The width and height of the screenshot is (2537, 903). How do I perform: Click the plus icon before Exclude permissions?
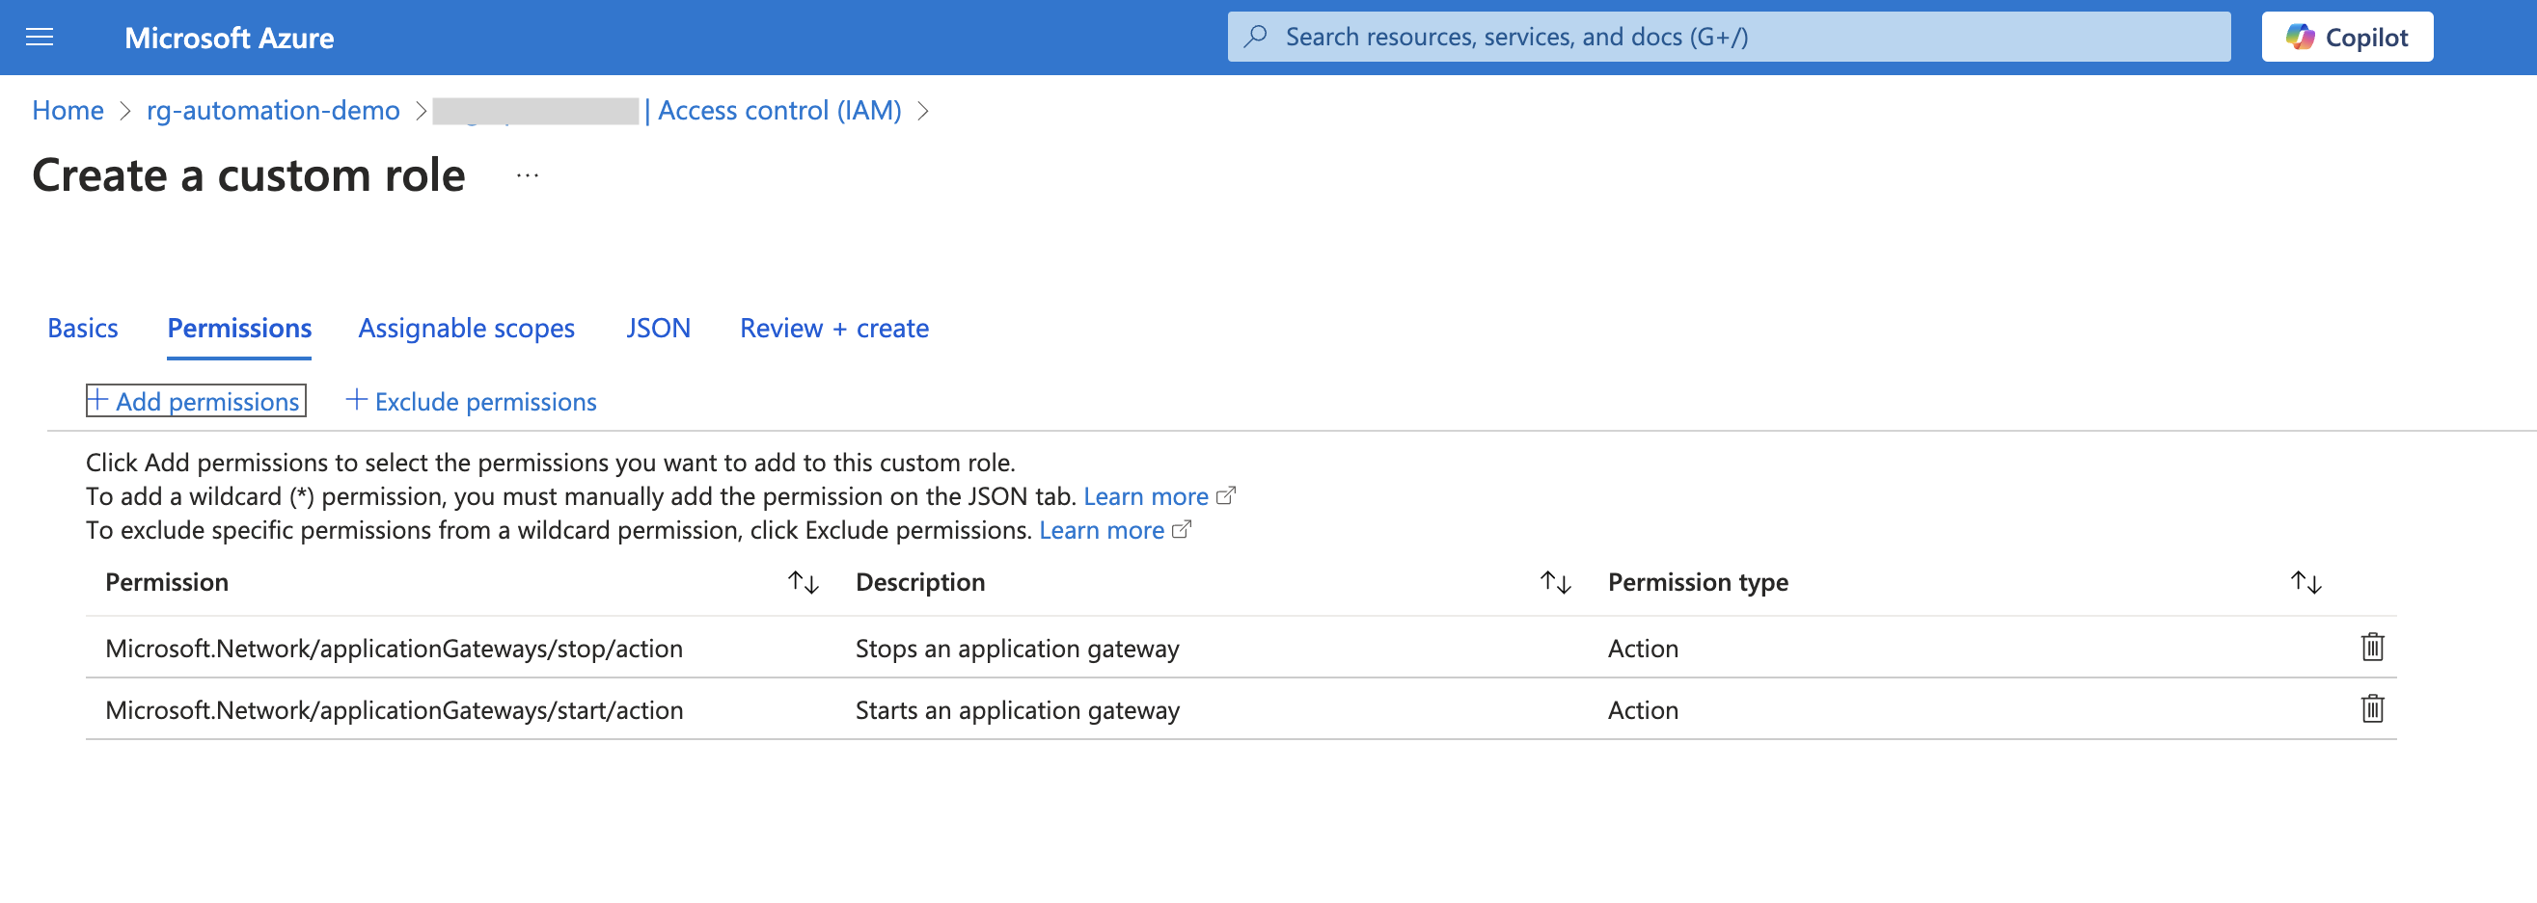coord(357,399)
